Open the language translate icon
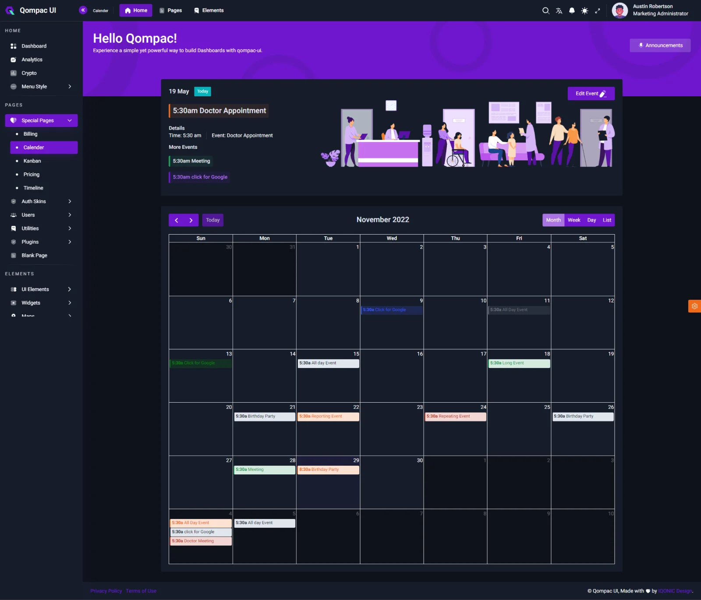The image size is (701, 600). (559, 11)
